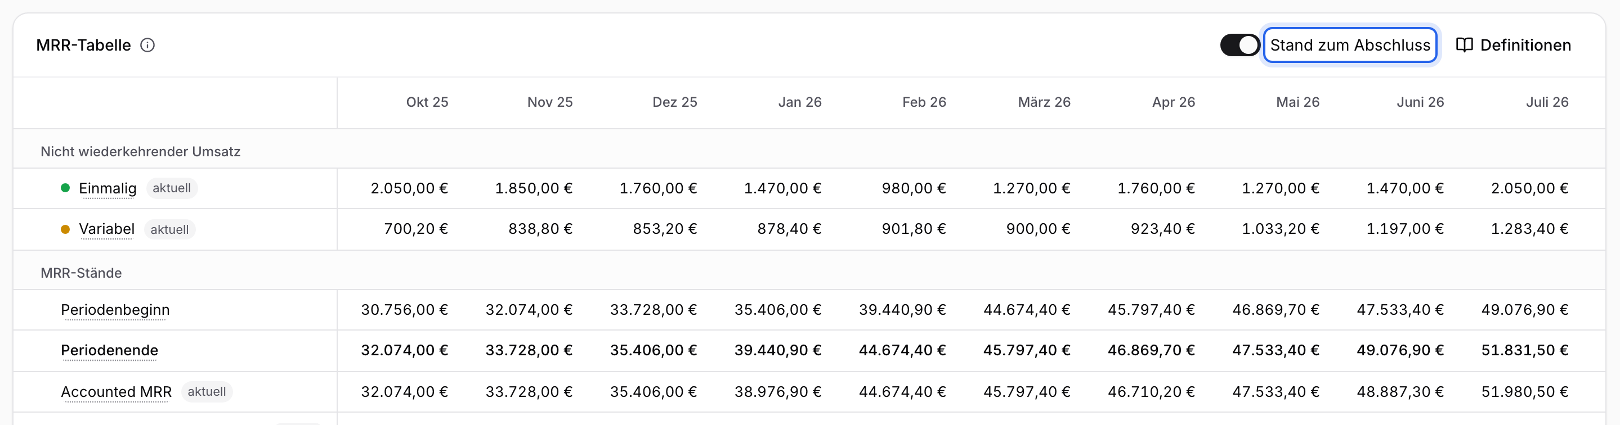Image resolution: width=1620 pixels, height=425 pixels.
Task: Click the MRR-Stände section heading
Action: [81, 273]
